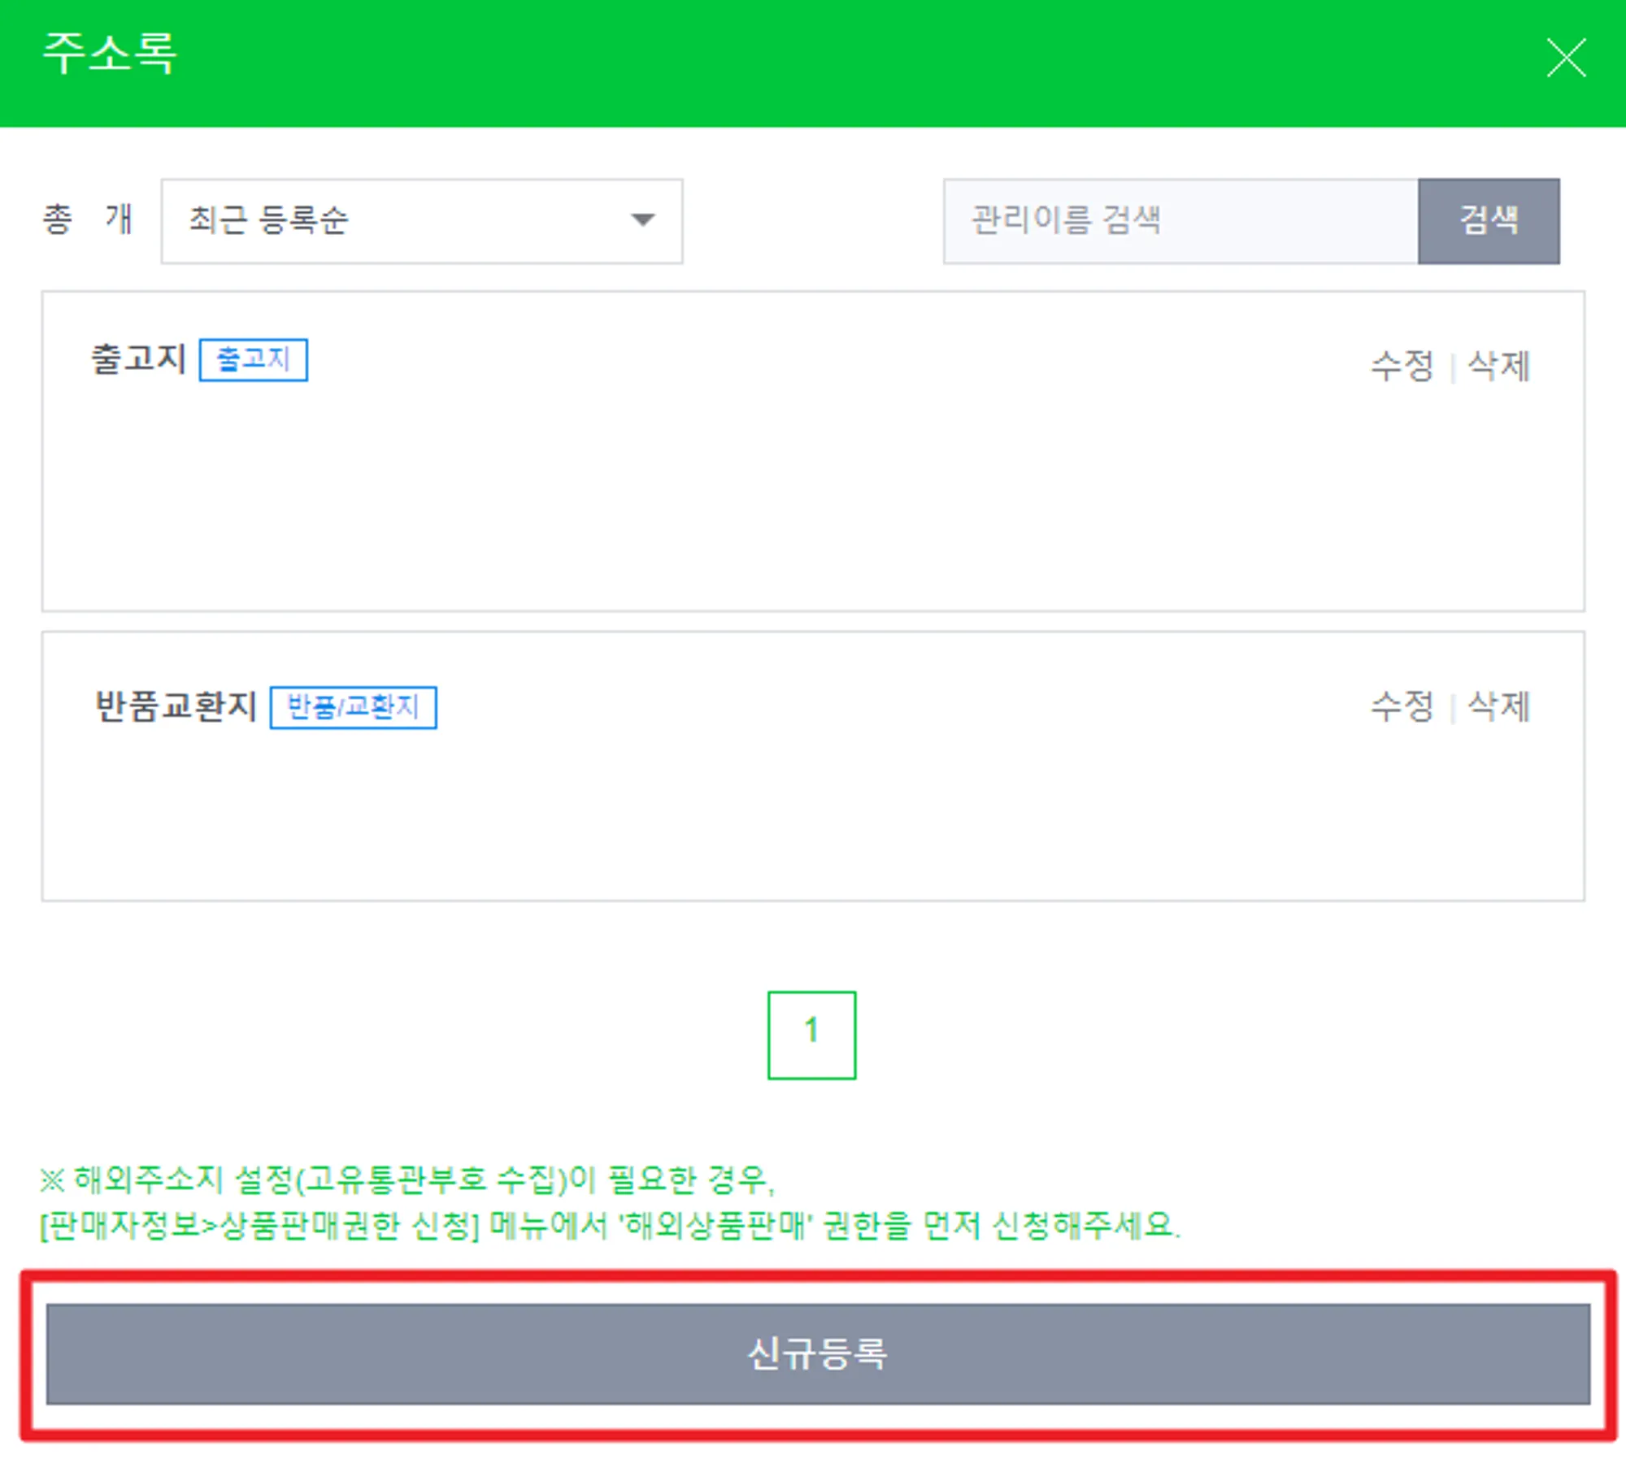Edit the 출고지 address via 수정

point(1402,365)
